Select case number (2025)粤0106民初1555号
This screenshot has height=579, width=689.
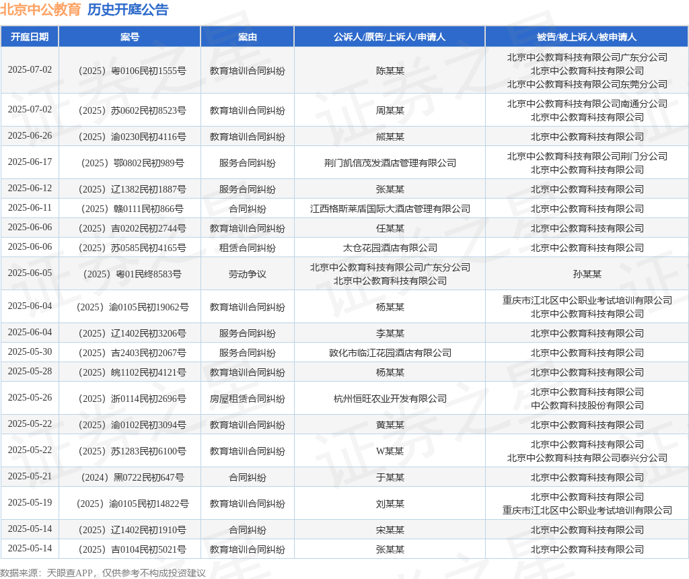click(133, 71)
